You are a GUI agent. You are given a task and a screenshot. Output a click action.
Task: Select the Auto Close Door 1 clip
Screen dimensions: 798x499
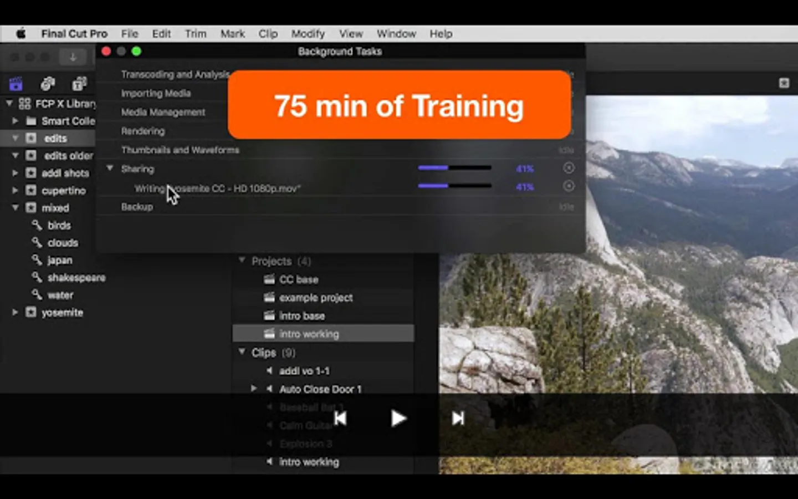[x=320, y=389]
